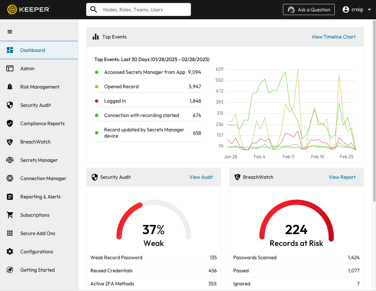Click the Security Audit shield icon in sidebar
The height and width of the screenshot is (291, 376).
click(x=10, y=105)
